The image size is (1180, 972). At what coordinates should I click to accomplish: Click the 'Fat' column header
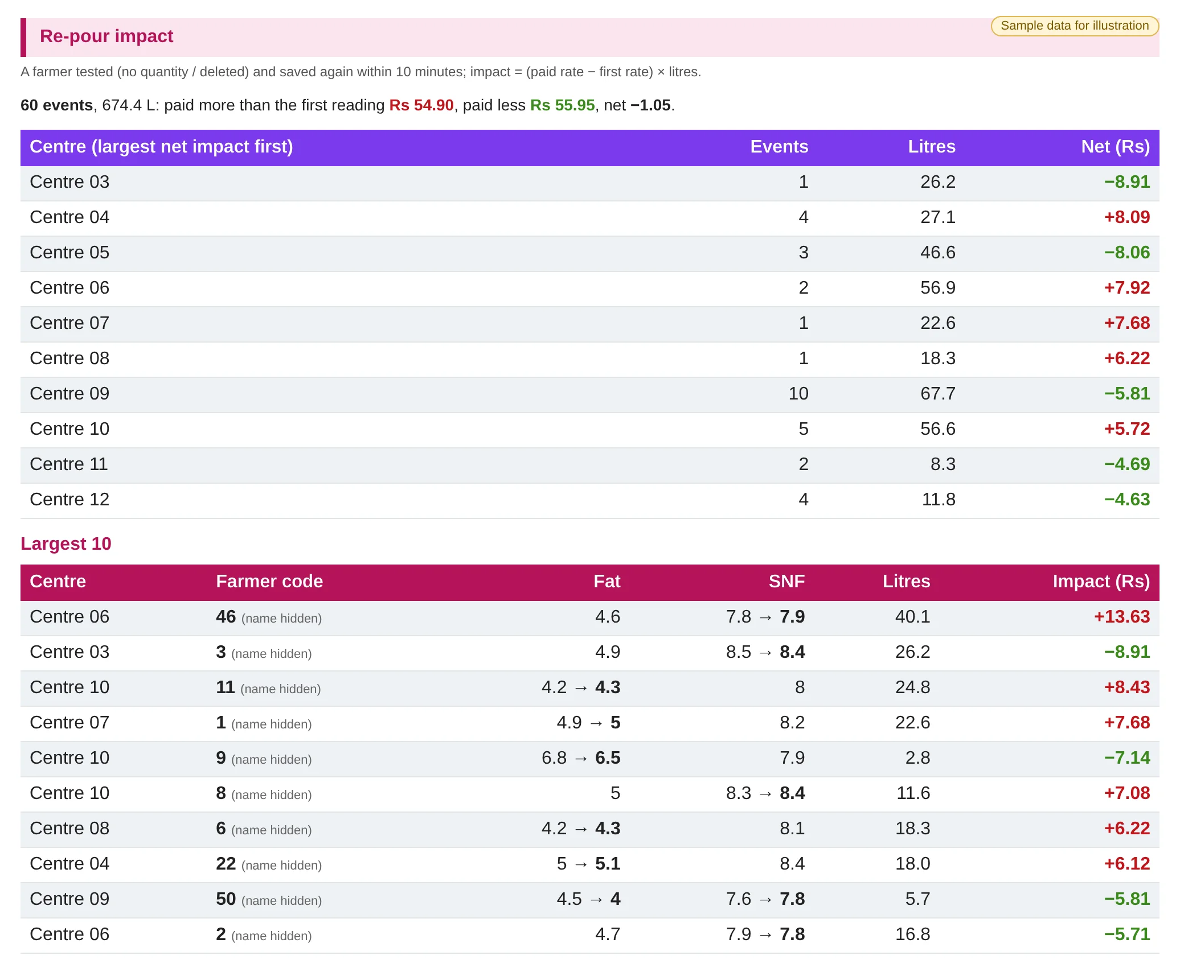coord(607,582)
